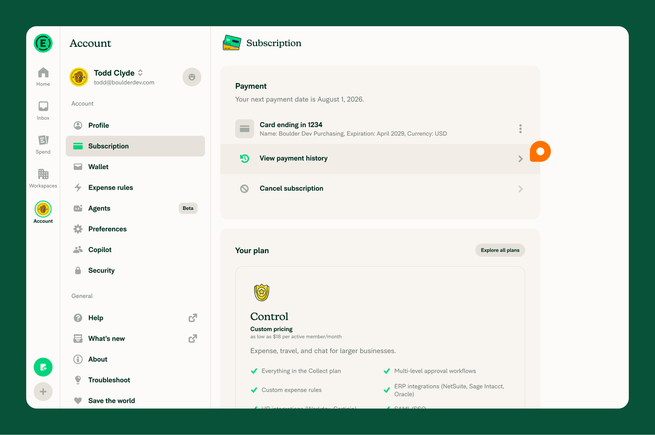Open Preferences
Image resolution: width=655 pixels, height=435 pixels.
click(x=135, y=229)
